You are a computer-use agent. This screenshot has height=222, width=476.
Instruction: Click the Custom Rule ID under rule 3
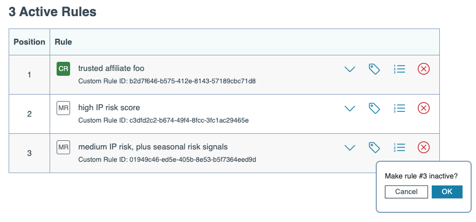(x=167, y=160)
